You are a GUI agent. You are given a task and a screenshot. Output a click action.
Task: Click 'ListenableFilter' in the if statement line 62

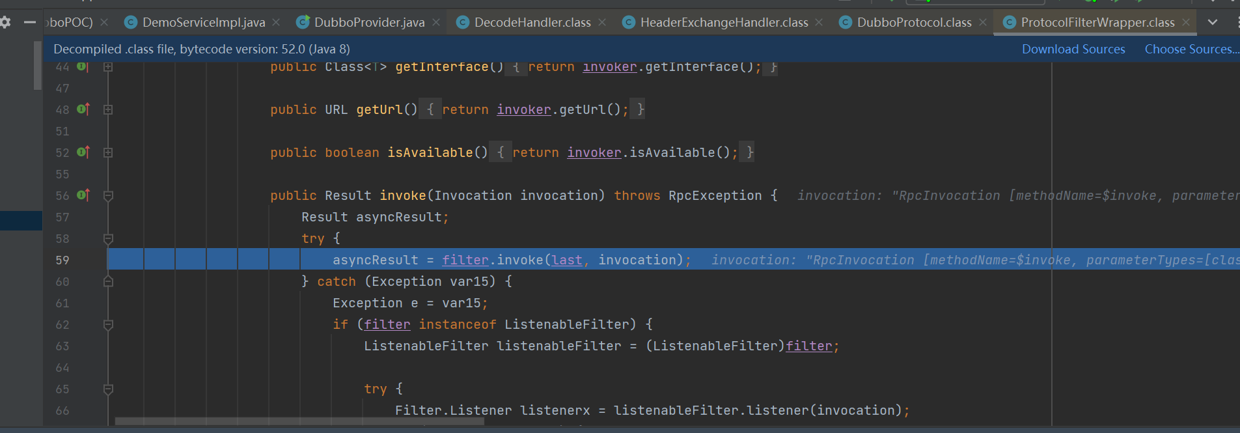tap(567, 324)
